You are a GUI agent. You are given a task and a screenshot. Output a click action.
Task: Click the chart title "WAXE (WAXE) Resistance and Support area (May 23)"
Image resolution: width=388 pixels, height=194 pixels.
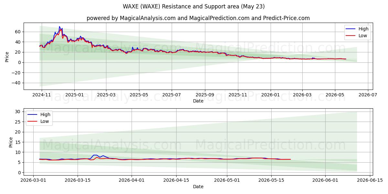point(194,6)
